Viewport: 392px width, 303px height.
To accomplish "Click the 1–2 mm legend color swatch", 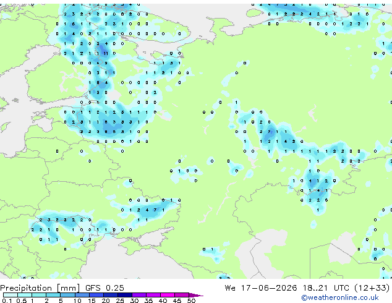I will (x=39, y=295).
